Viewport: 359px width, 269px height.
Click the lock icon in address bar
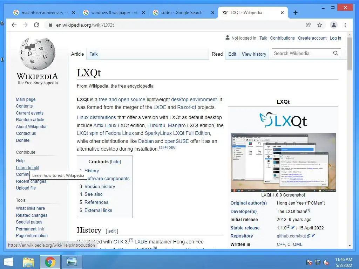pos(50,25)
